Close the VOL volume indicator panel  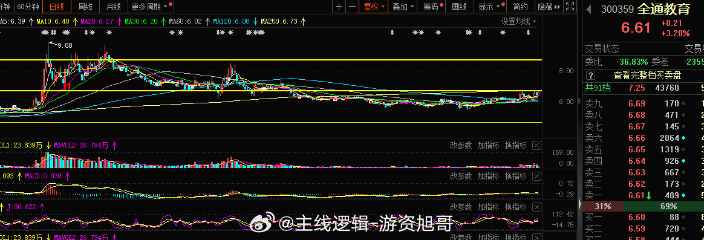(536, 145)
